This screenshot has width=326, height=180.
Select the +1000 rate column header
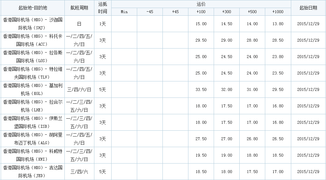278,12
